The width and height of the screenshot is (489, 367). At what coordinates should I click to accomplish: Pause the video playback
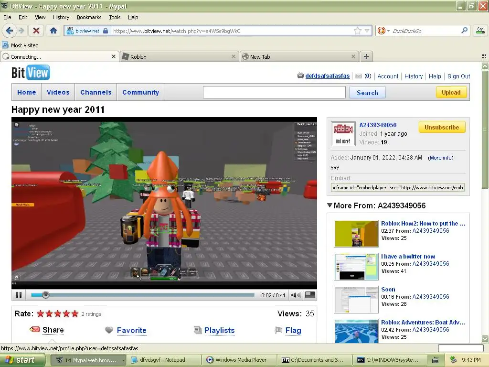click(x=19, y=295)
